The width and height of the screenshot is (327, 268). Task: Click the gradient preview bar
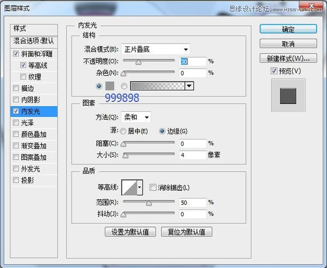pos(157,86)
